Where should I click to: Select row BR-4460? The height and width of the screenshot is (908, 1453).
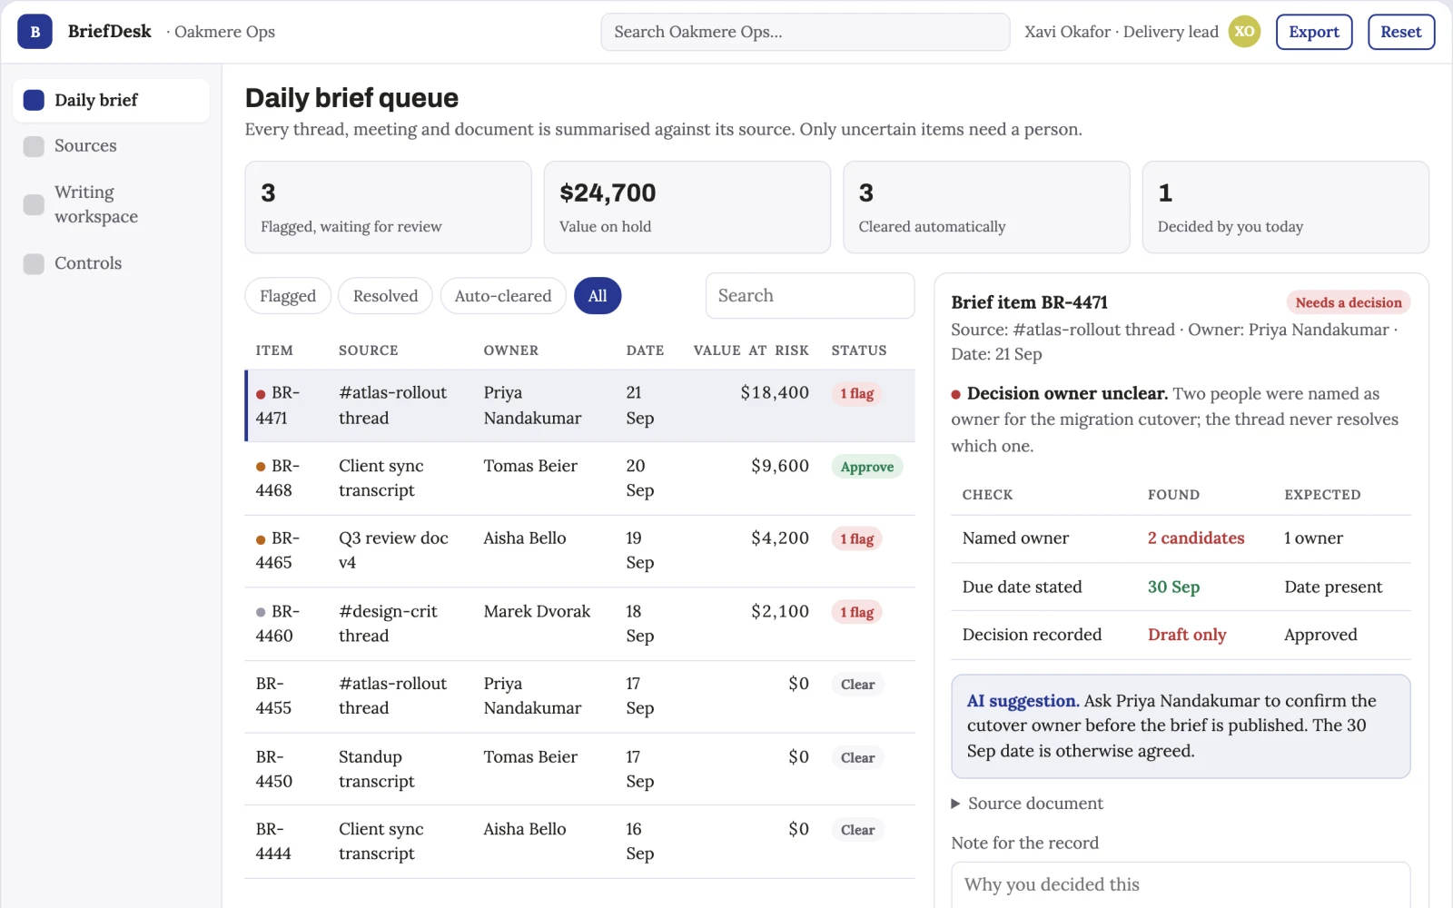click(x=579, y=624)
